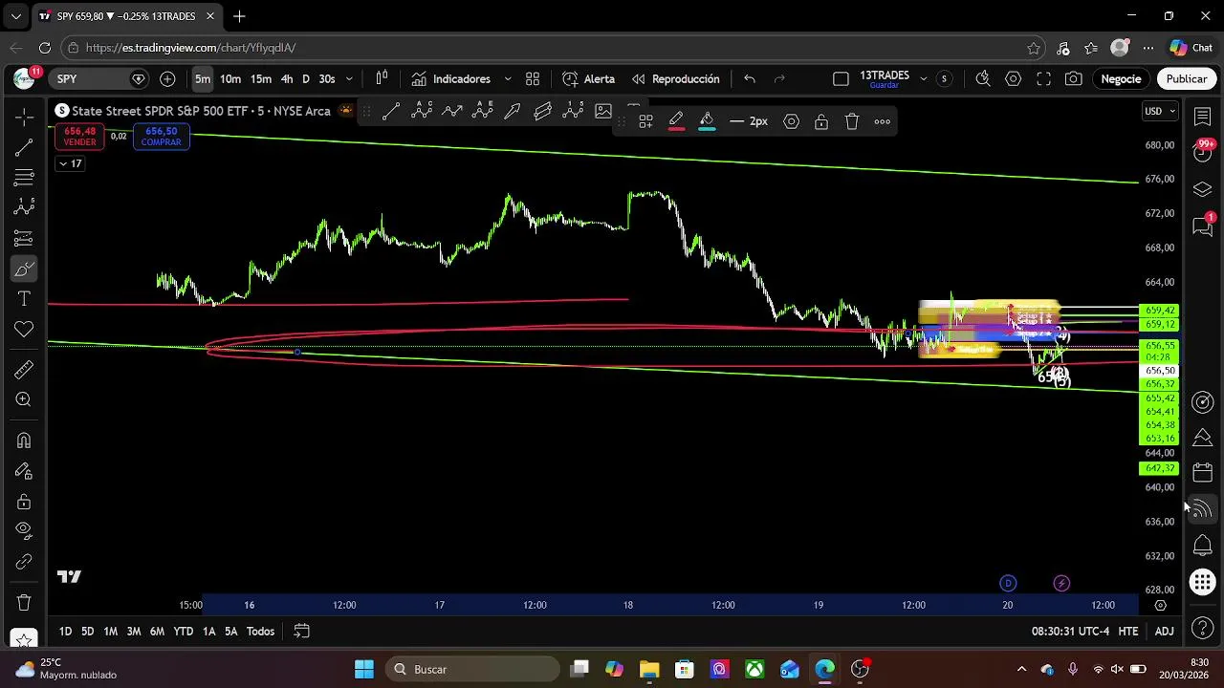Change line color with pencil swatch
Viewport: 1224px width, 688px height.
point(676,121)
